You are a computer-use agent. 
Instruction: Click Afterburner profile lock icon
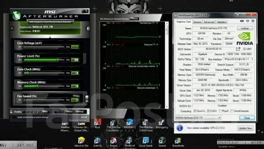(x=11, y=112)
